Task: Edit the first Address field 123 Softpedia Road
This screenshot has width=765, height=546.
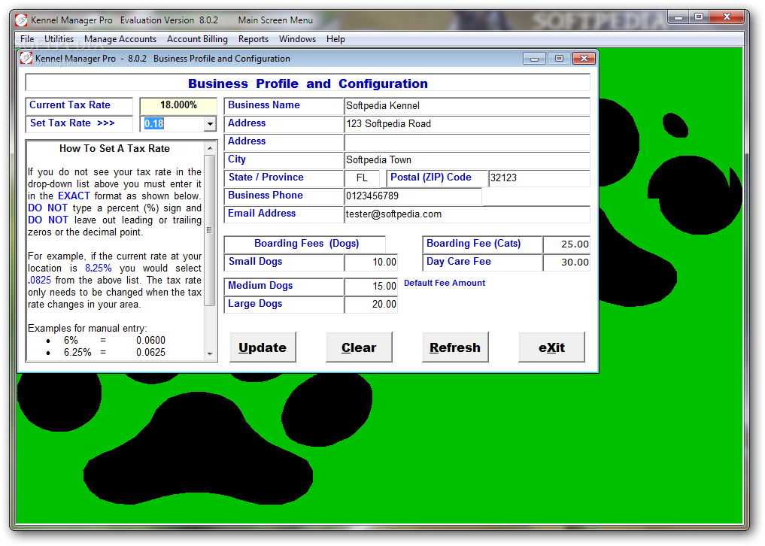Action: point(467,124)
